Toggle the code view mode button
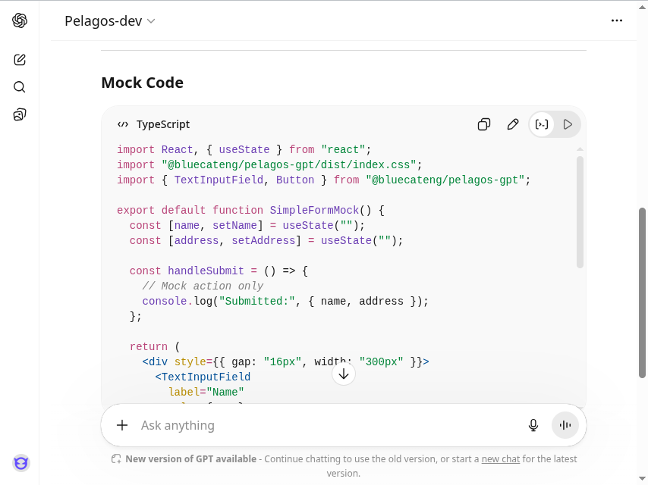This screenshot has width=648, height=485. [542, 124]
